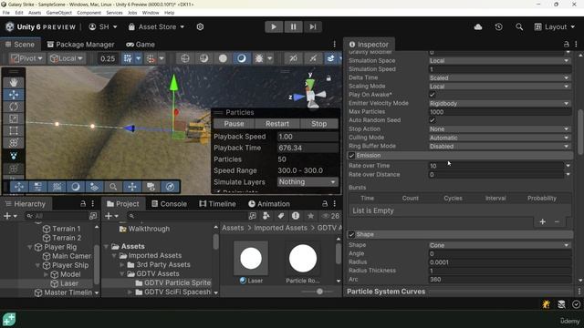The height and width of the screenshot is (328, 584).
Task: Open Simulate Layers Nothing dropdown
Action: (308, 182)
